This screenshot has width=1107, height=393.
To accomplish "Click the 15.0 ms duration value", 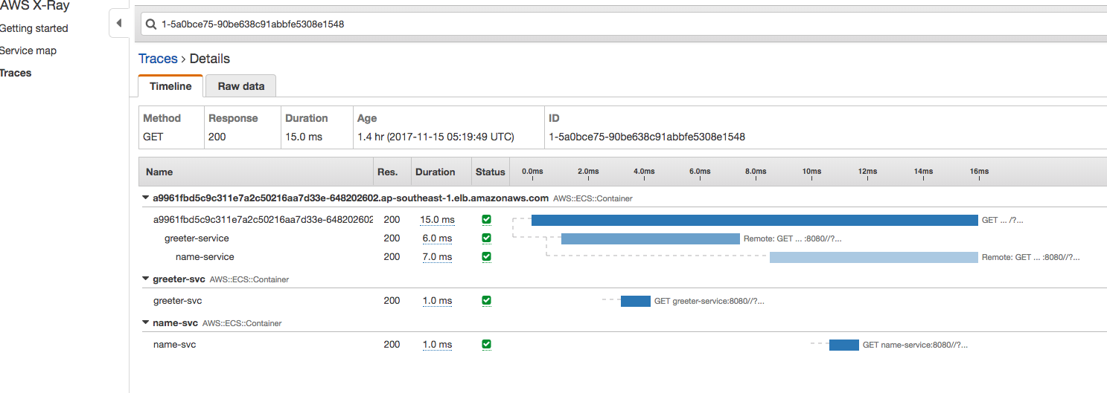I will point(437,220).
